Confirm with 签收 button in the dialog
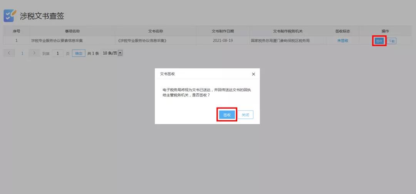The height and width of the screenshot is (194, 416). coord(227,115)
